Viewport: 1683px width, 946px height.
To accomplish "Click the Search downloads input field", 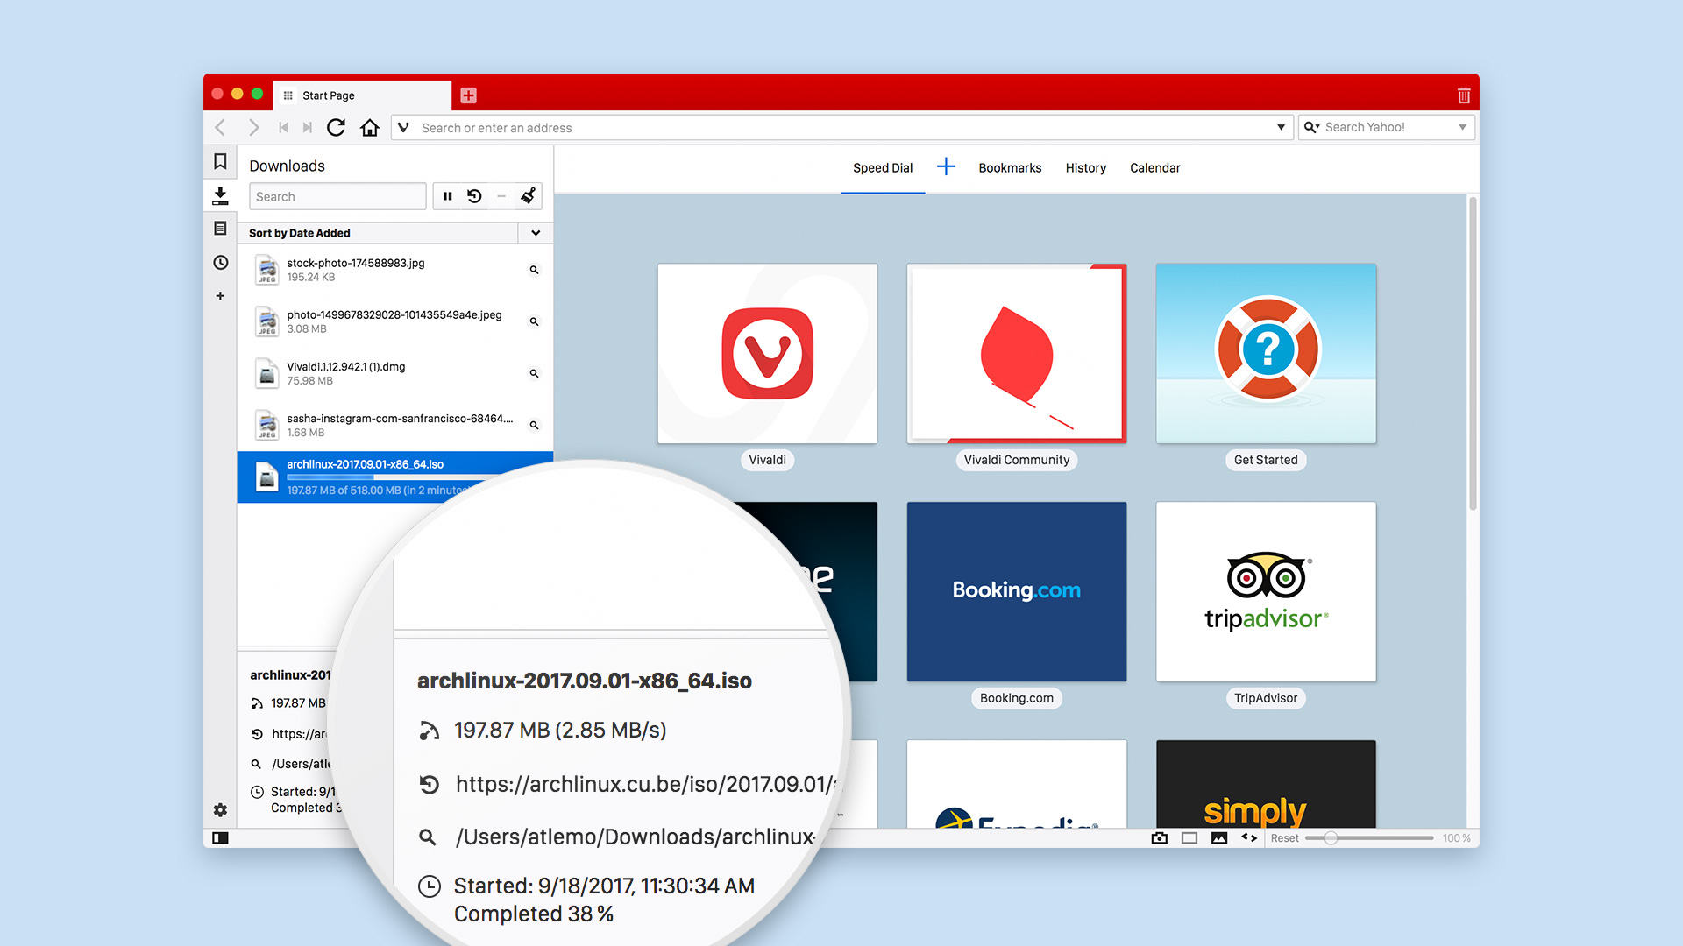I will [x=338, y=195].
